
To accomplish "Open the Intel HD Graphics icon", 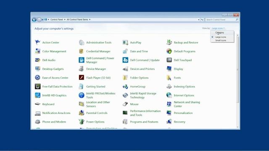I will click(37, 95).
